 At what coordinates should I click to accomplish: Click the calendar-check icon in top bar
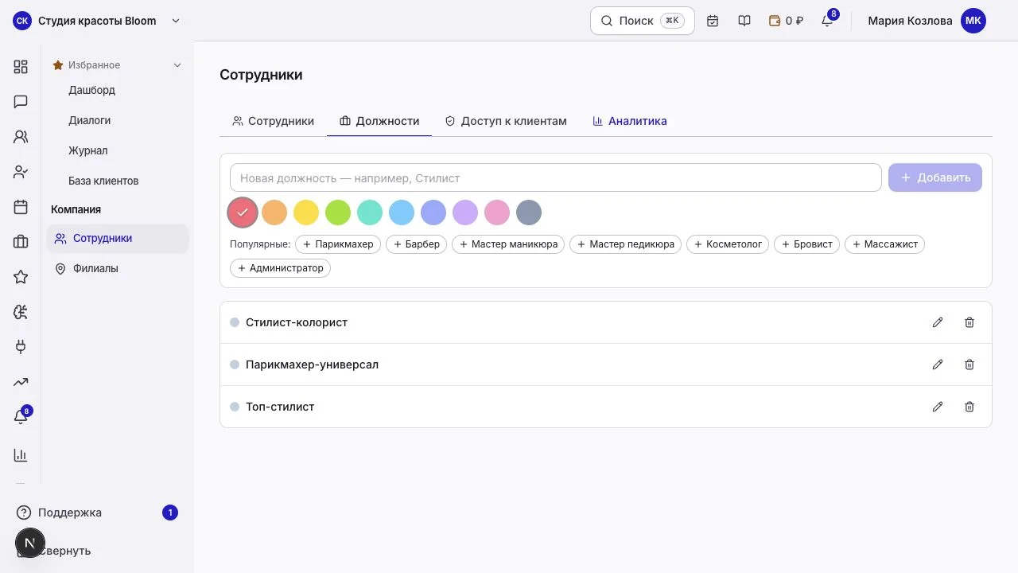713,21
